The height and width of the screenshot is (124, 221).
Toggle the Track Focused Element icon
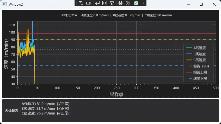[112, 3]
